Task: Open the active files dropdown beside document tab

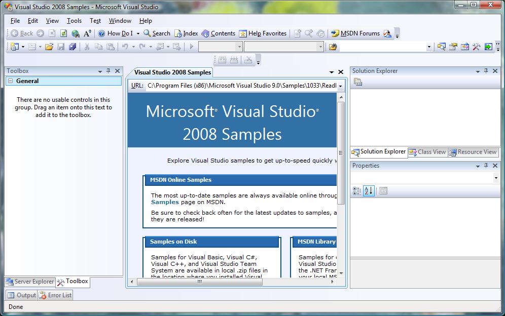Action: coord(332,72)
